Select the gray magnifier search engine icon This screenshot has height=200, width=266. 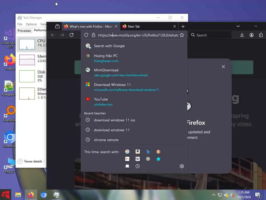click(x=148, y=159)
